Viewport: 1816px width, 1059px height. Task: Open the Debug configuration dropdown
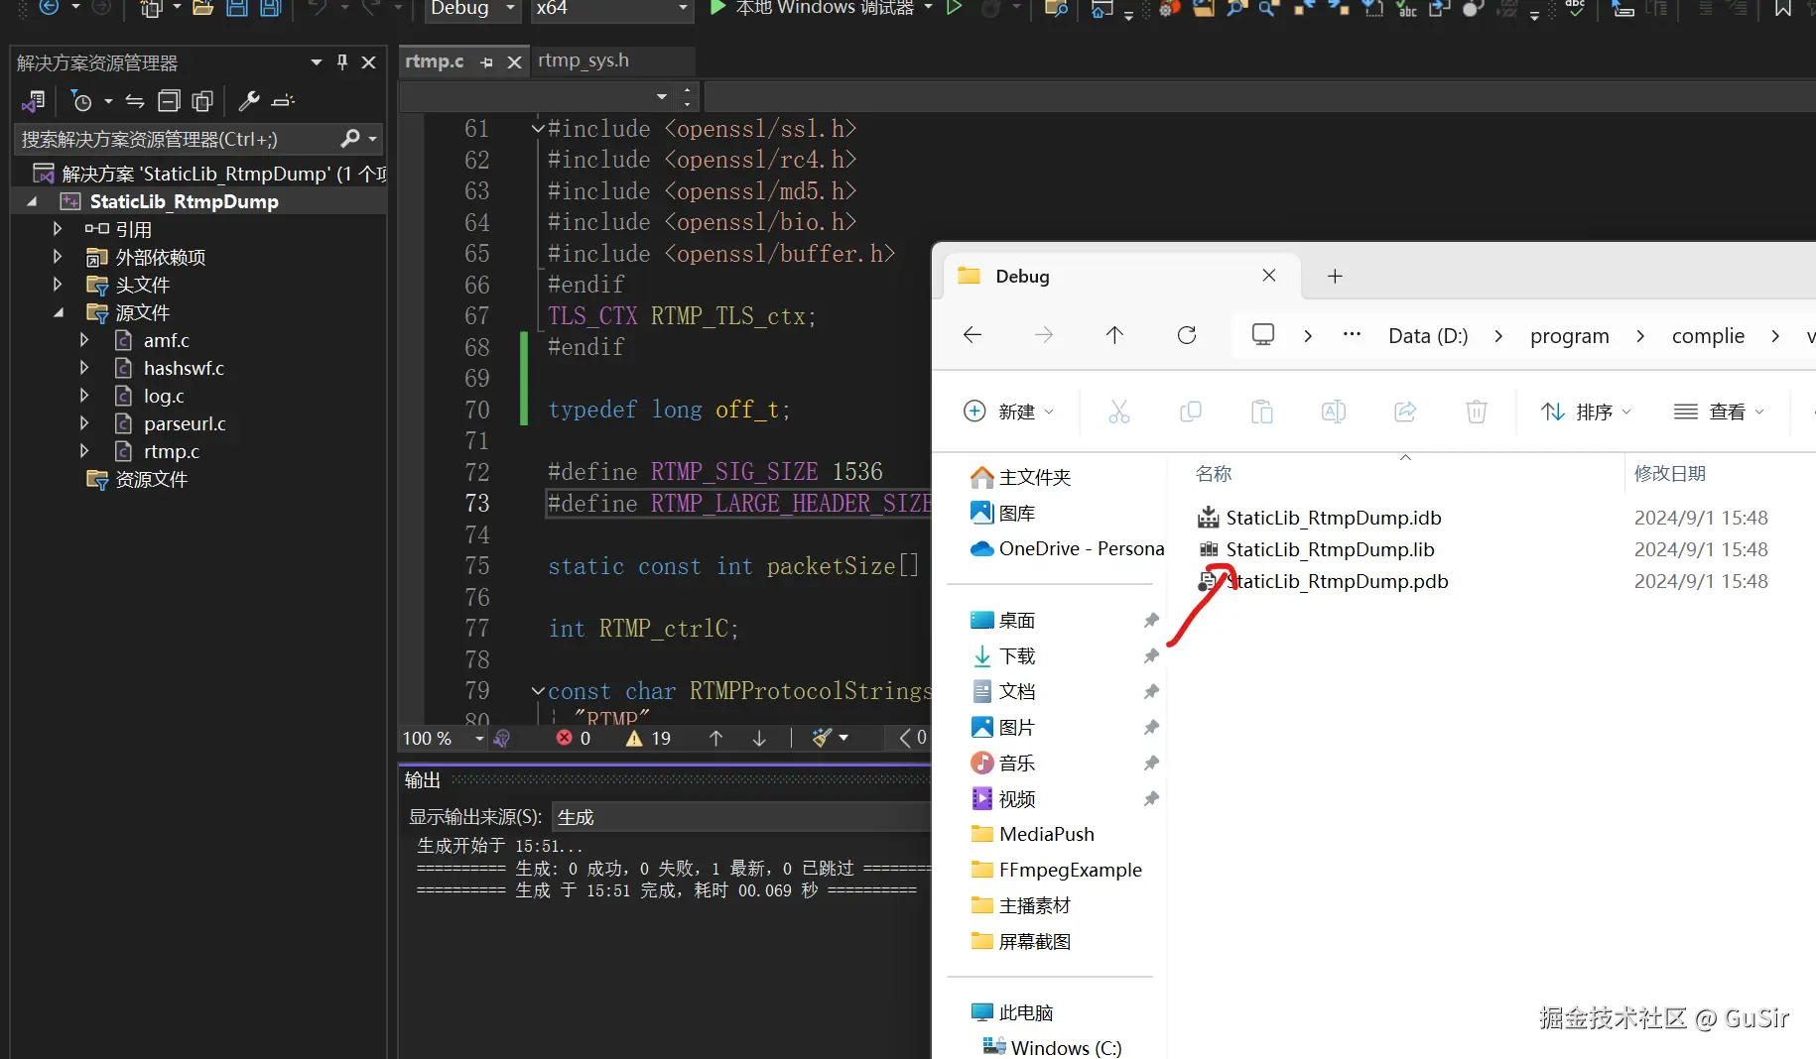coord(472,9)
